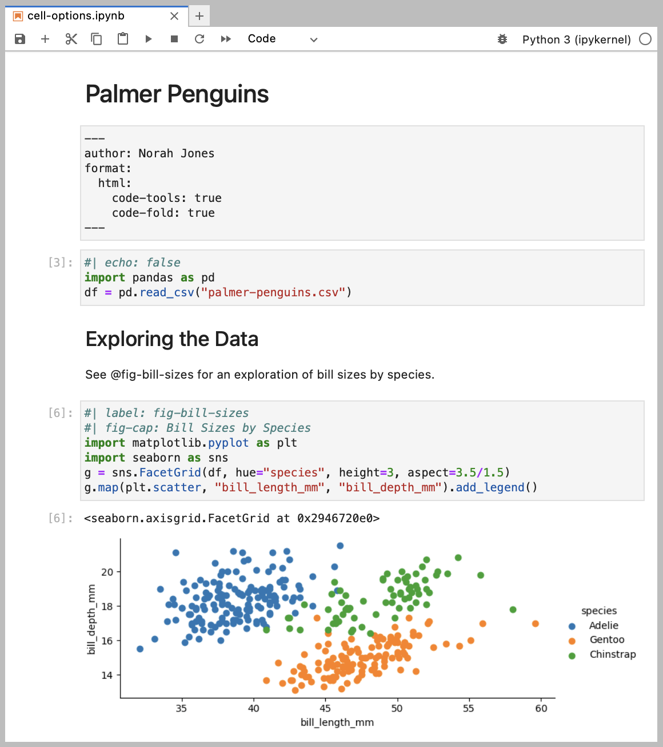Restart the kernel using the refresh icon
663x747 pixels.
tap(199, 39)
